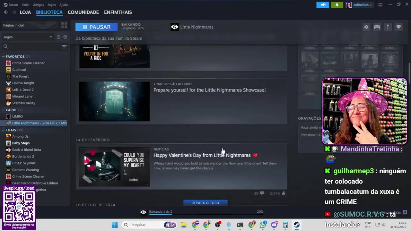Open the Valentine's Day news thumbnail
This screenshot has height=231, width=411.
(x=114, y=167)
